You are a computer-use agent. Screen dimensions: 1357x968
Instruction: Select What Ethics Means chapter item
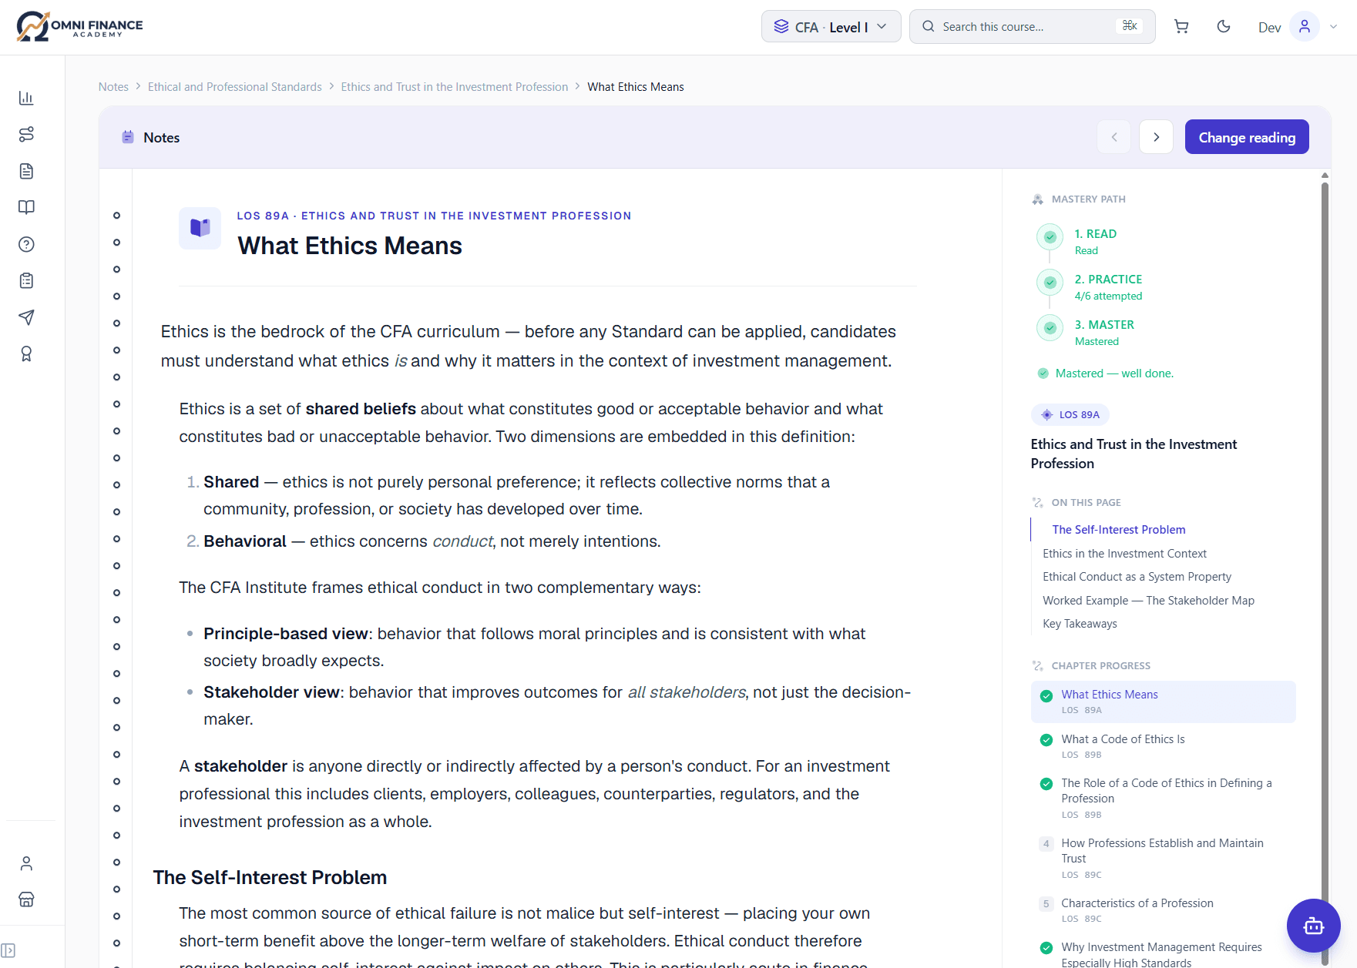(1163, 702)
